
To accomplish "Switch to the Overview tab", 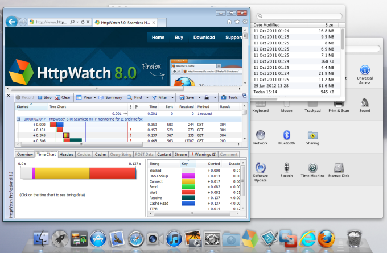I will pos(25,155).
